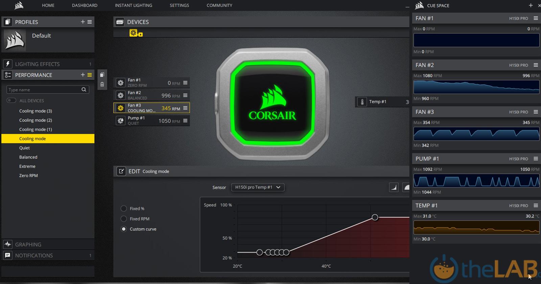Click the FAN #2 RPM graph
541x284 pixels.
click(x=476, y=87)
